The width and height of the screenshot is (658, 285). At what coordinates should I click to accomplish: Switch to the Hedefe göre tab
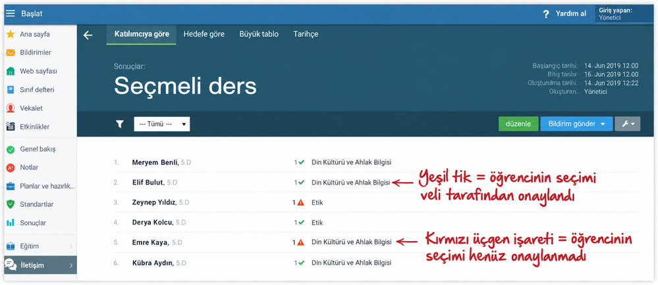coord(204,34)
